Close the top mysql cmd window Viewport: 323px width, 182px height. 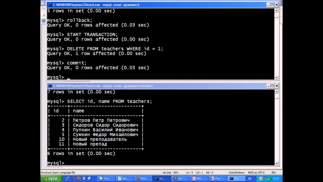point(277,4)
